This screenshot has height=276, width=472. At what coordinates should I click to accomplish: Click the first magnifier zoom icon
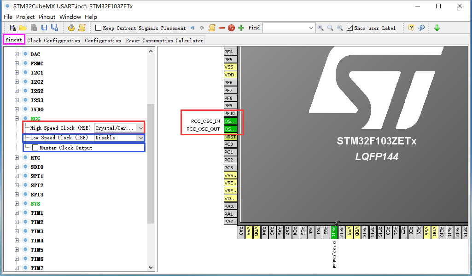pyautogui.click(x=320, y=28)
